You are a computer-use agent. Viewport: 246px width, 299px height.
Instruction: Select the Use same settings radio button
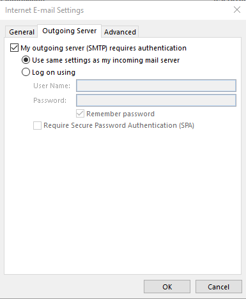click(x=26, y=60)
